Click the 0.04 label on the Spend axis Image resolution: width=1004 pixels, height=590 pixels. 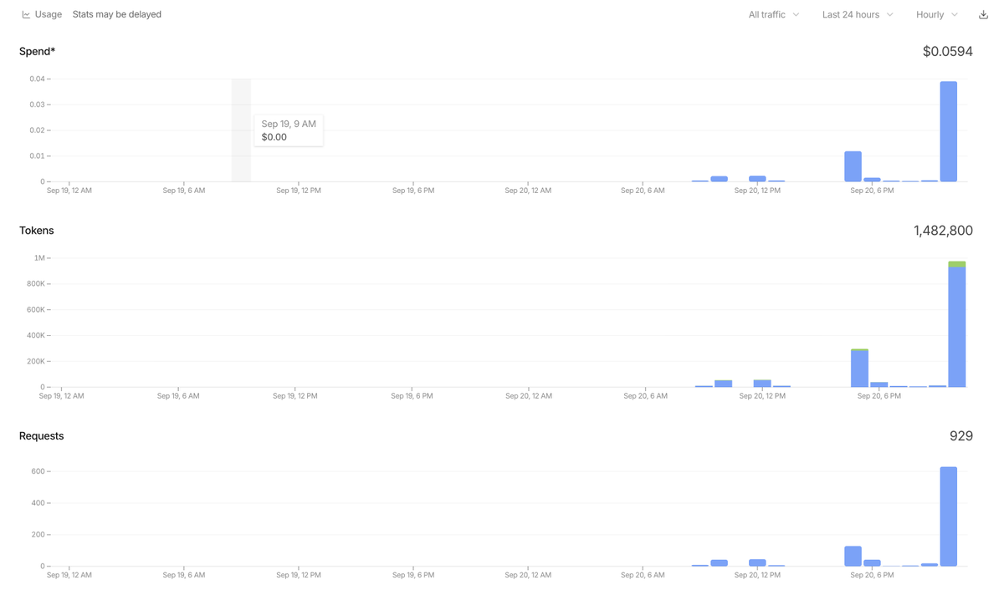[37, 79]
